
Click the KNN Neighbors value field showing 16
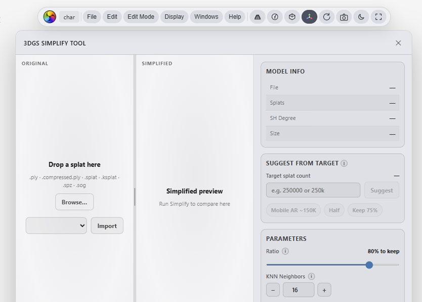coord(299,290)
